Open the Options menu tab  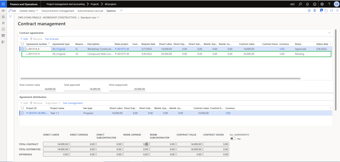[x=111, y=11]
